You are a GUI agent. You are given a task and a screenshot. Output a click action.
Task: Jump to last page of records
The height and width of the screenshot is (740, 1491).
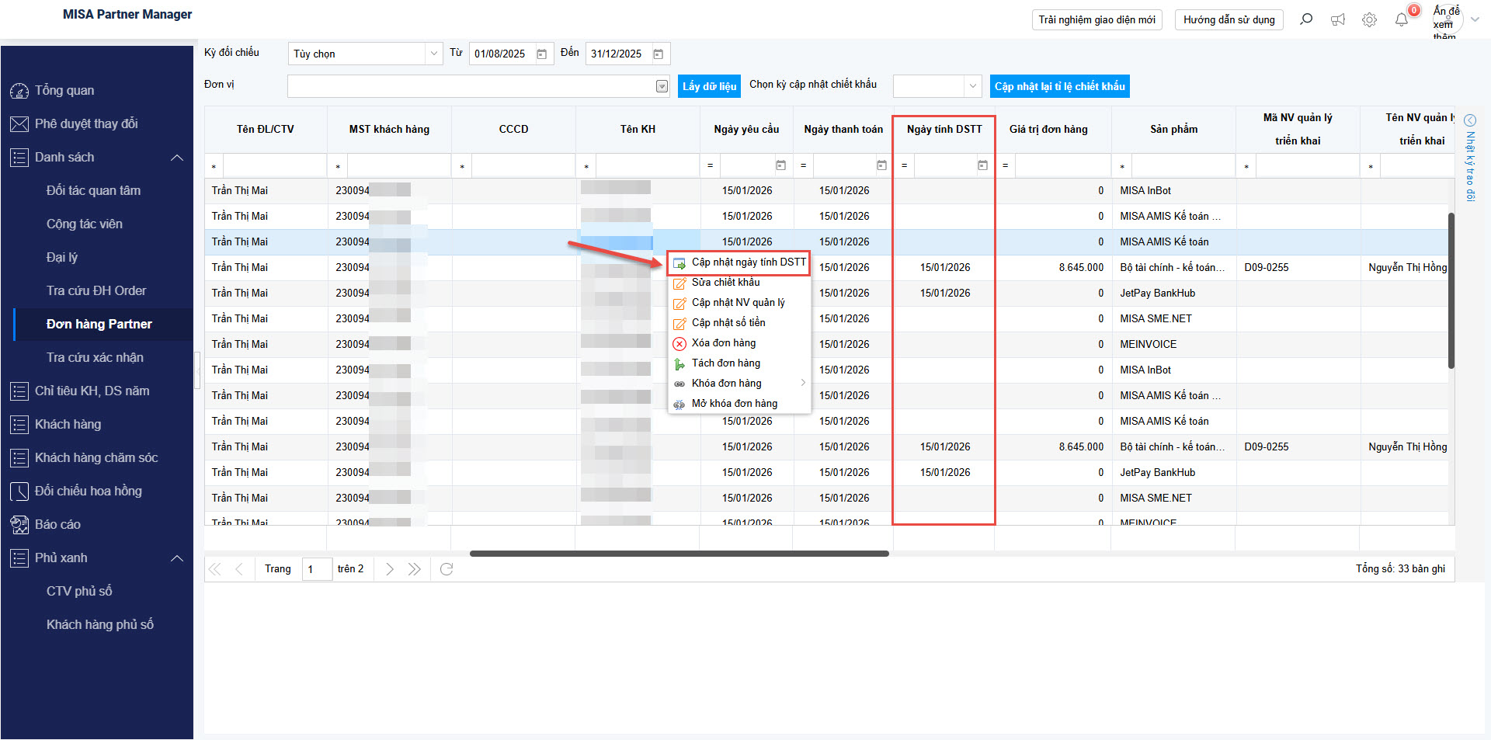point(415,569)
